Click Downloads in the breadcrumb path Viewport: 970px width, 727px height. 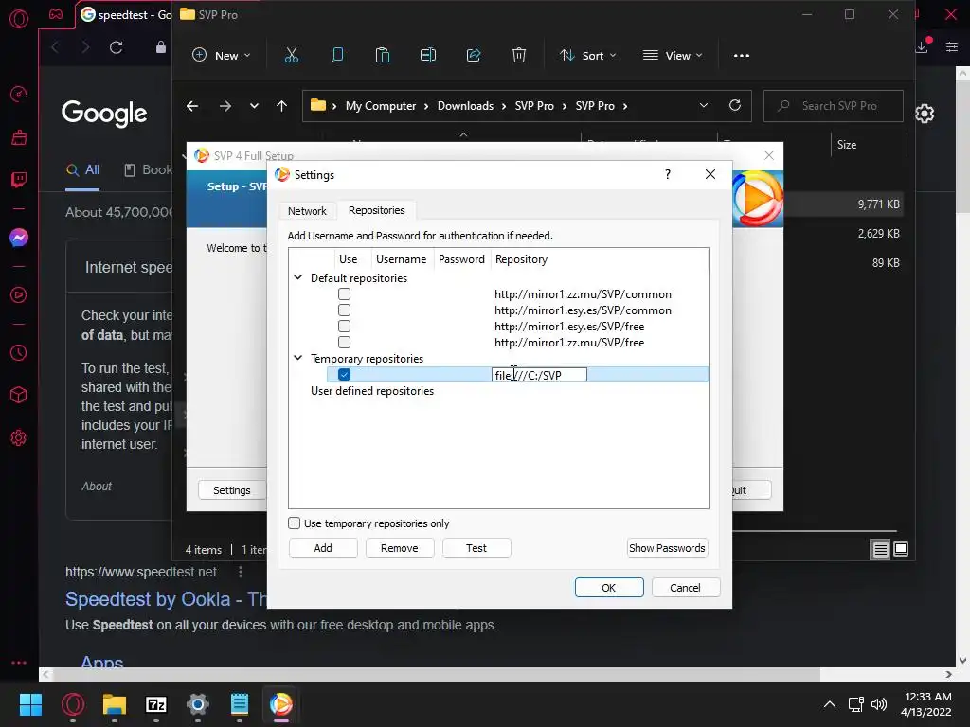(465, 106)
